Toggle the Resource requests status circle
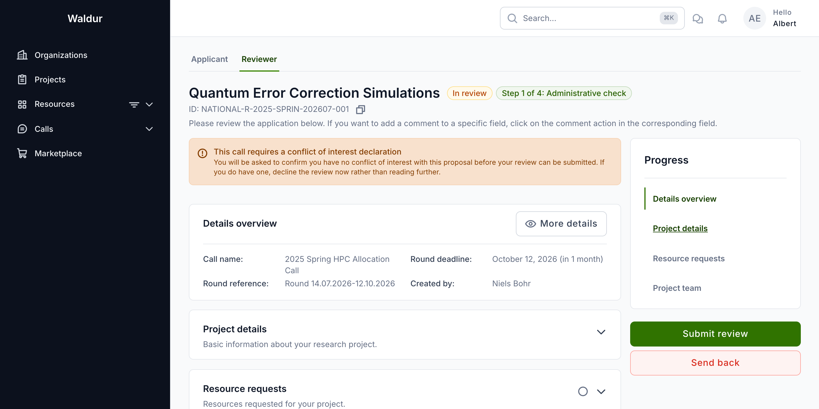 (582, 391)
